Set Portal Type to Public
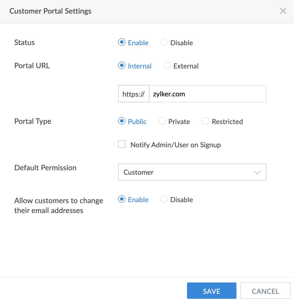The image size is (294, 303). tap(122, 121)
